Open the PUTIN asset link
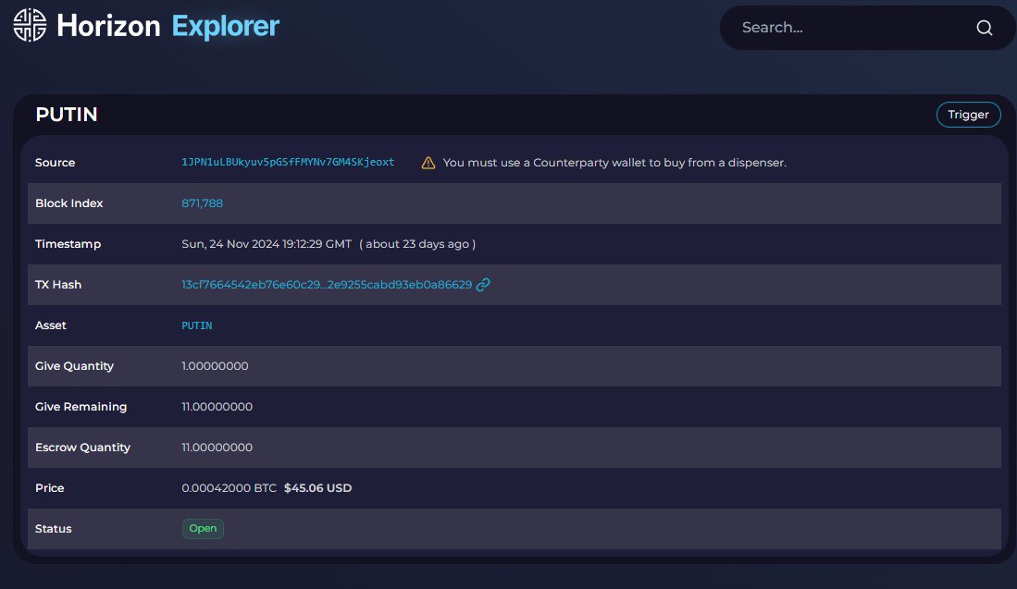 coord(196,325)
